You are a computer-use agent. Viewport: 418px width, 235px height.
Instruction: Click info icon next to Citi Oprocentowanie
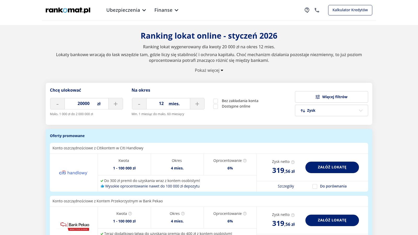click(x=245, y=161)
